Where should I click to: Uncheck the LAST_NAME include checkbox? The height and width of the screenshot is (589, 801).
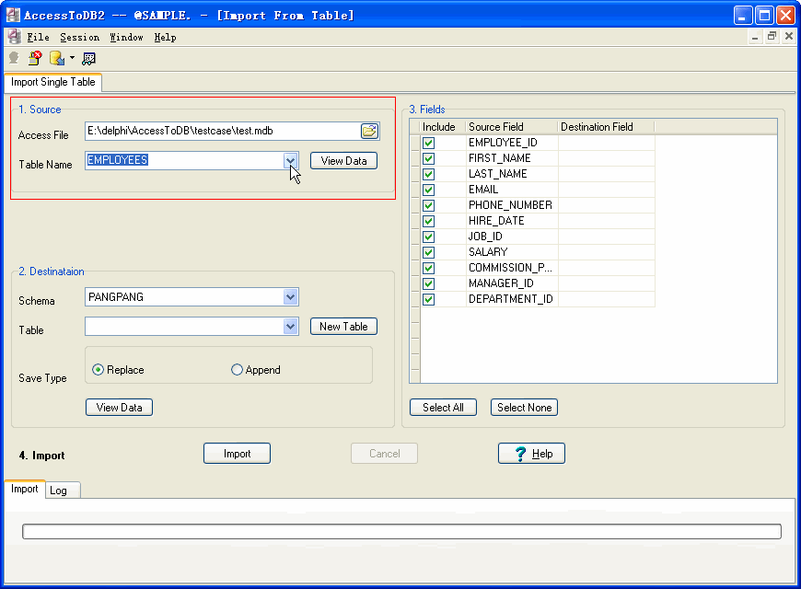point(429,174)
